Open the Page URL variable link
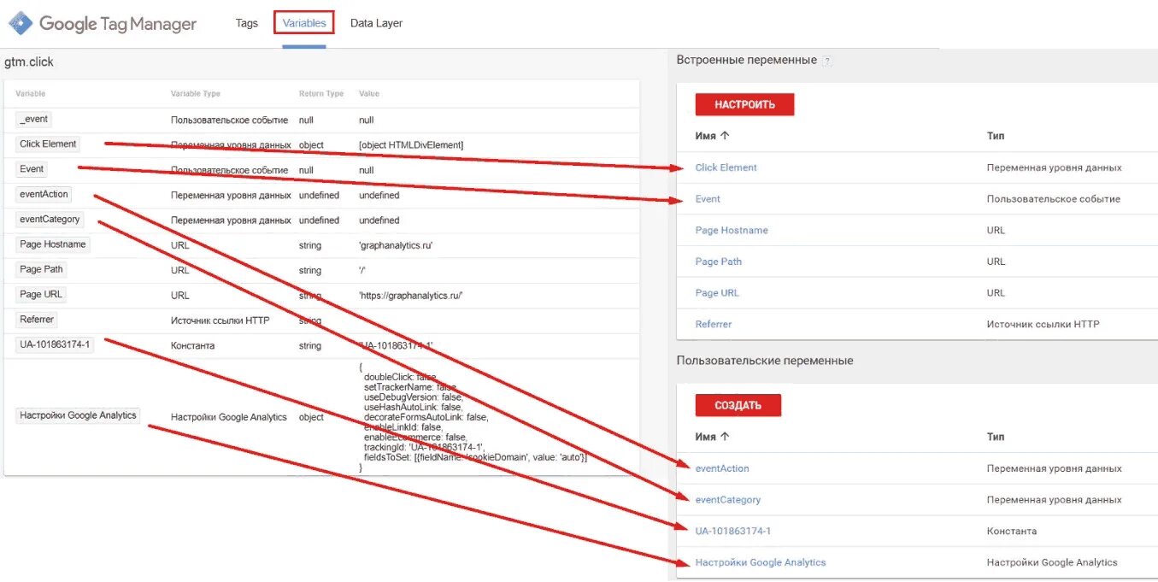 click(717, 292)
